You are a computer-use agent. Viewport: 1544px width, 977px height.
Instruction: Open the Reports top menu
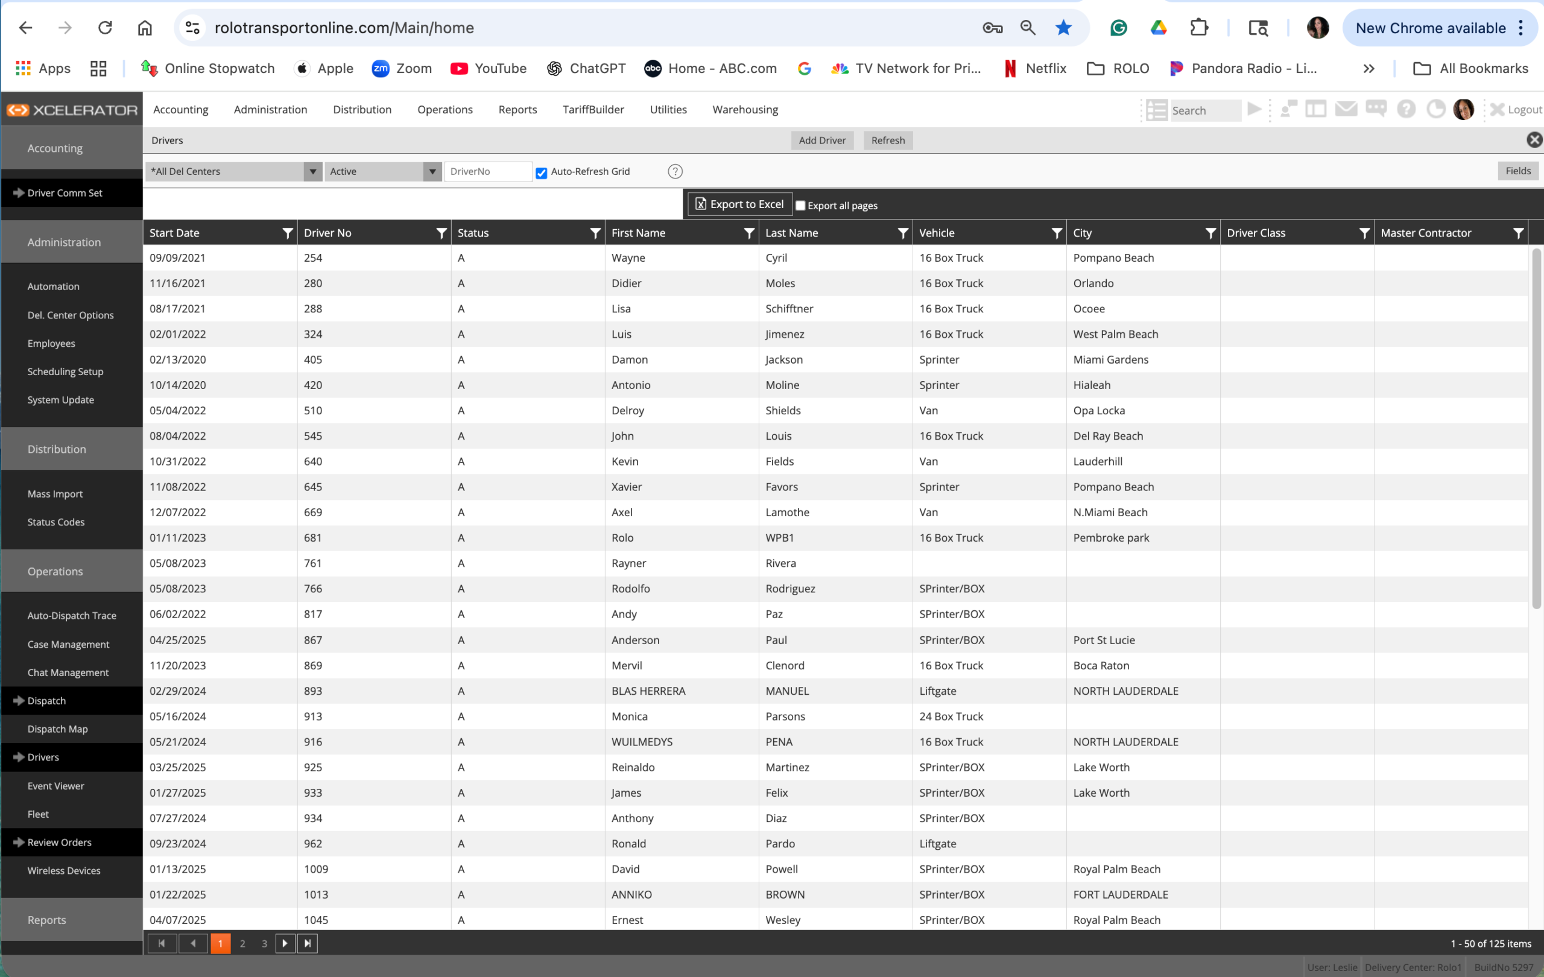tap(517, 109)
